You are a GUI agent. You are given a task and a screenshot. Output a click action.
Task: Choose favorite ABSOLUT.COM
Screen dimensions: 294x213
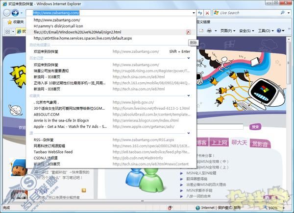point(111,114)
